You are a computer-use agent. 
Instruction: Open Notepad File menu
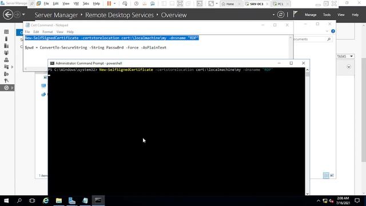tap(27, 32)
